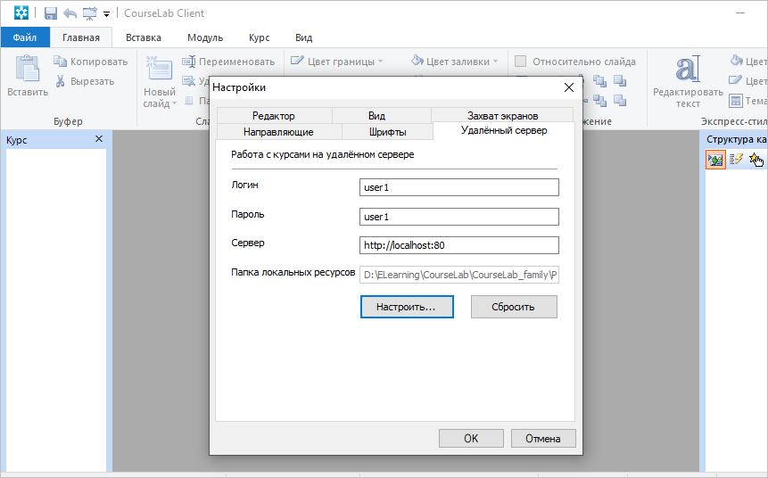
Task: Click the Папка локальных ресурсов path field
Action: click(459, 275)
